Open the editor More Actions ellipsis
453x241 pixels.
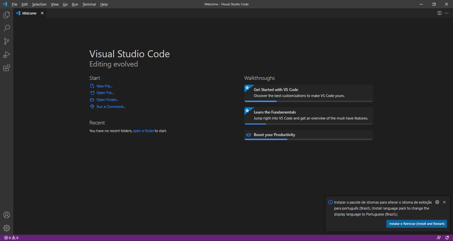[446, 13]
